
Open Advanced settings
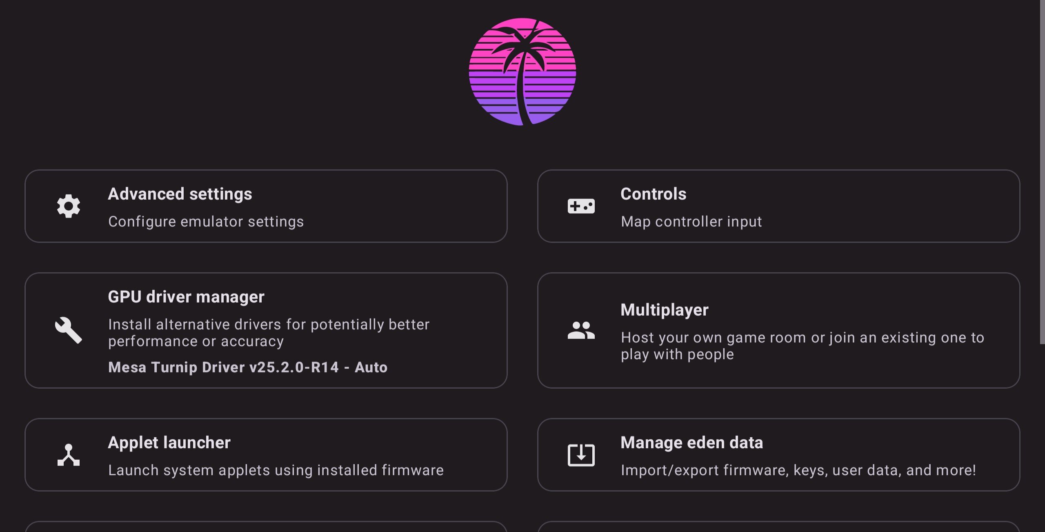click(180, 194)
